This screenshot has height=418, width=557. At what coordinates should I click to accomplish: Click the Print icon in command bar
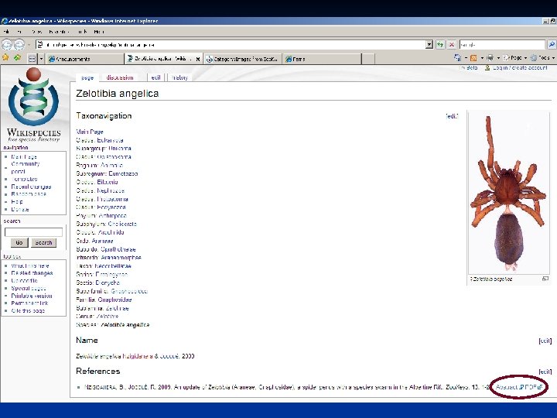(x=490, y=57)
